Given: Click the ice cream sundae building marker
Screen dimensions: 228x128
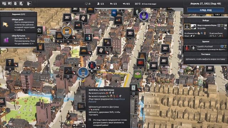Looking at the screenshot, I should (137, 12).
